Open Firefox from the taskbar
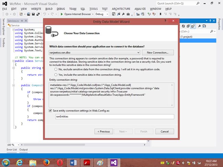223x167 pixels. click(x=46, y=163)
